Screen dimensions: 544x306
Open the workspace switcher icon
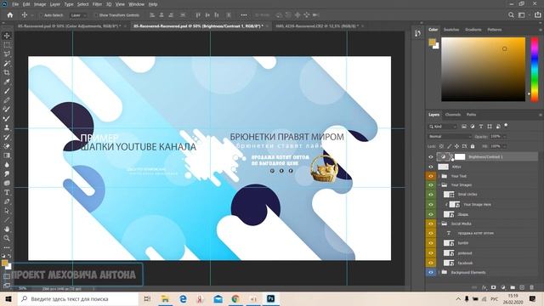(521, 15)
